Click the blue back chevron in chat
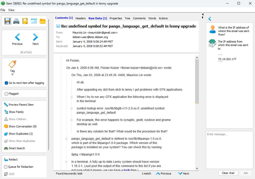Viewport: 255px width, 179px height. tap(210, 19)
